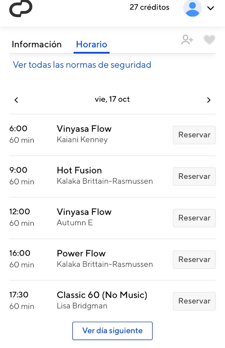225x348 pixels.
Task: Open the user profile avatar
Action: (192, 8)
